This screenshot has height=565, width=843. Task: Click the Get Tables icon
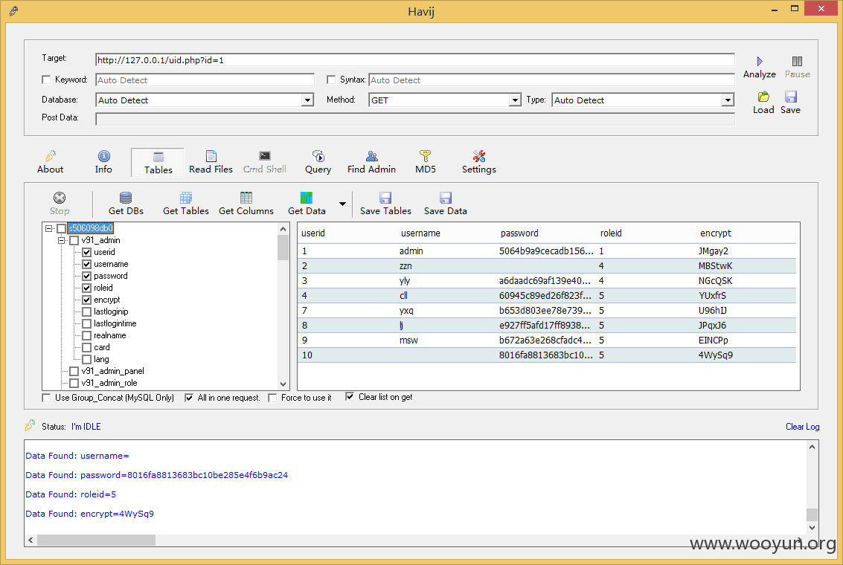pyautogui.click(x=186, y=198)
